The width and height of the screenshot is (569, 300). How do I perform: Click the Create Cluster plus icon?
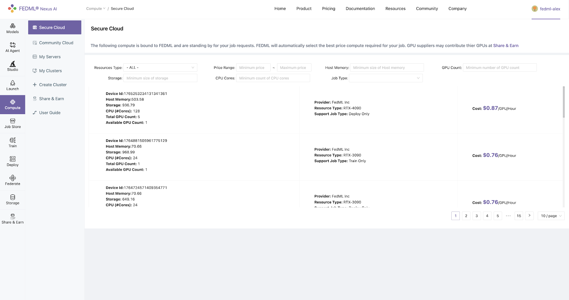35,85
